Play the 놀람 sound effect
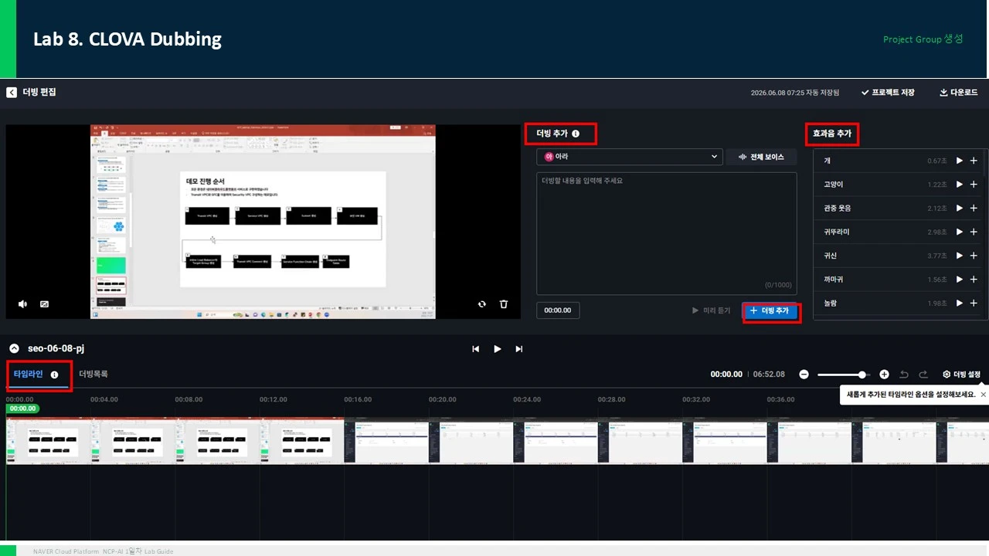Image resolution: width=989 pixels, height=556 pixels. (959, 303)
